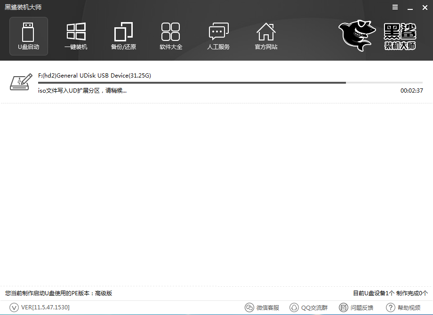Click the 高级版 PE version label

104,293
